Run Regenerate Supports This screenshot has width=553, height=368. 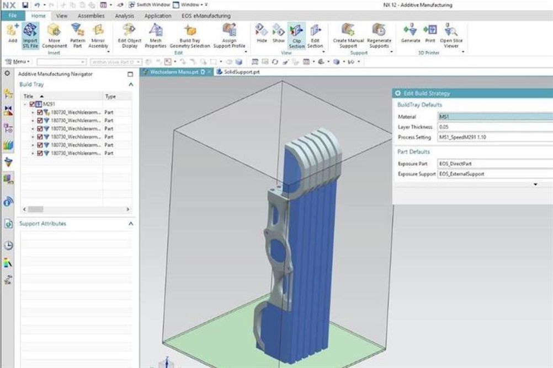tap(379, 36)
